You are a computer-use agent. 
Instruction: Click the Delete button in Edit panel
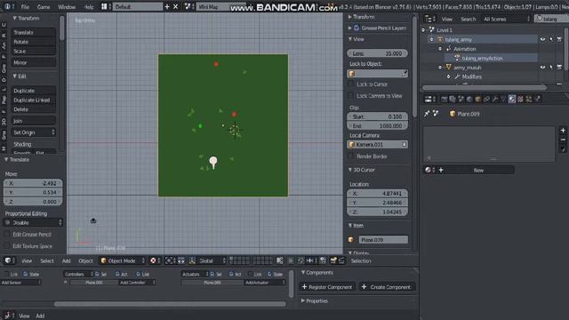[34, 109]
